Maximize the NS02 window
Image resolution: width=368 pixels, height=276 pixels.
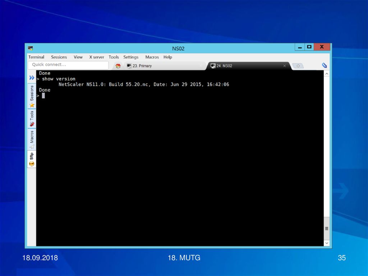click(x=309, y=47)
